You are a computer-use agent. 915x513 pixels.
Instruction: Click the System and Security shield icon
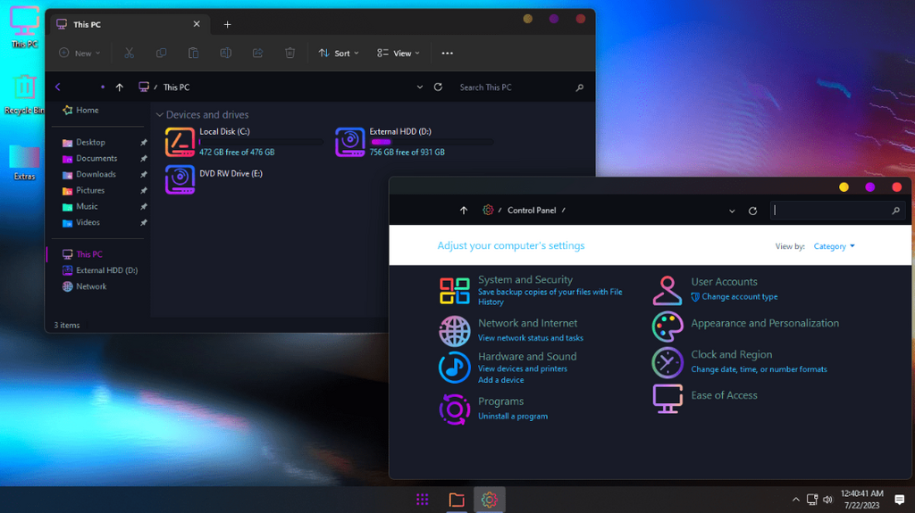click(455, 291)
